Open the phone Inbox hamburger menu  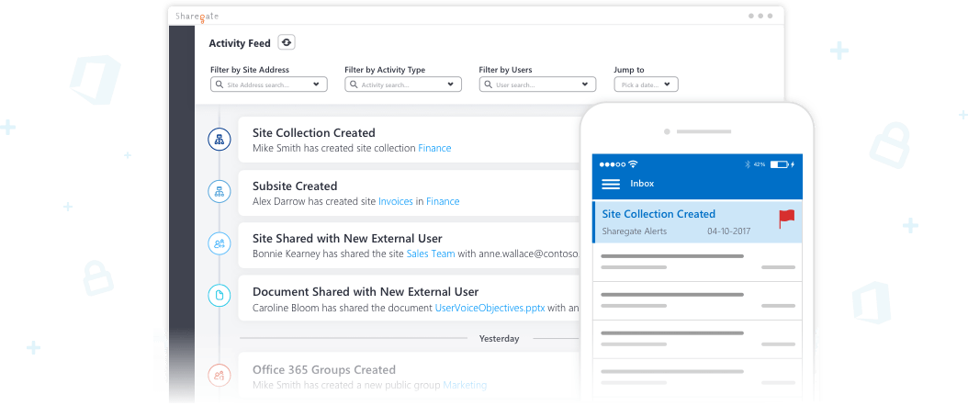[x=611, y=184]
